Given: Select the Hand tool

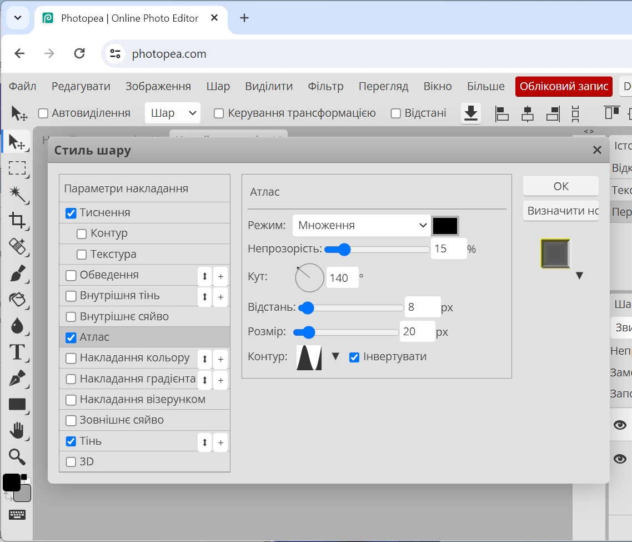Looking at the screenshot, I should coord(17,431).
